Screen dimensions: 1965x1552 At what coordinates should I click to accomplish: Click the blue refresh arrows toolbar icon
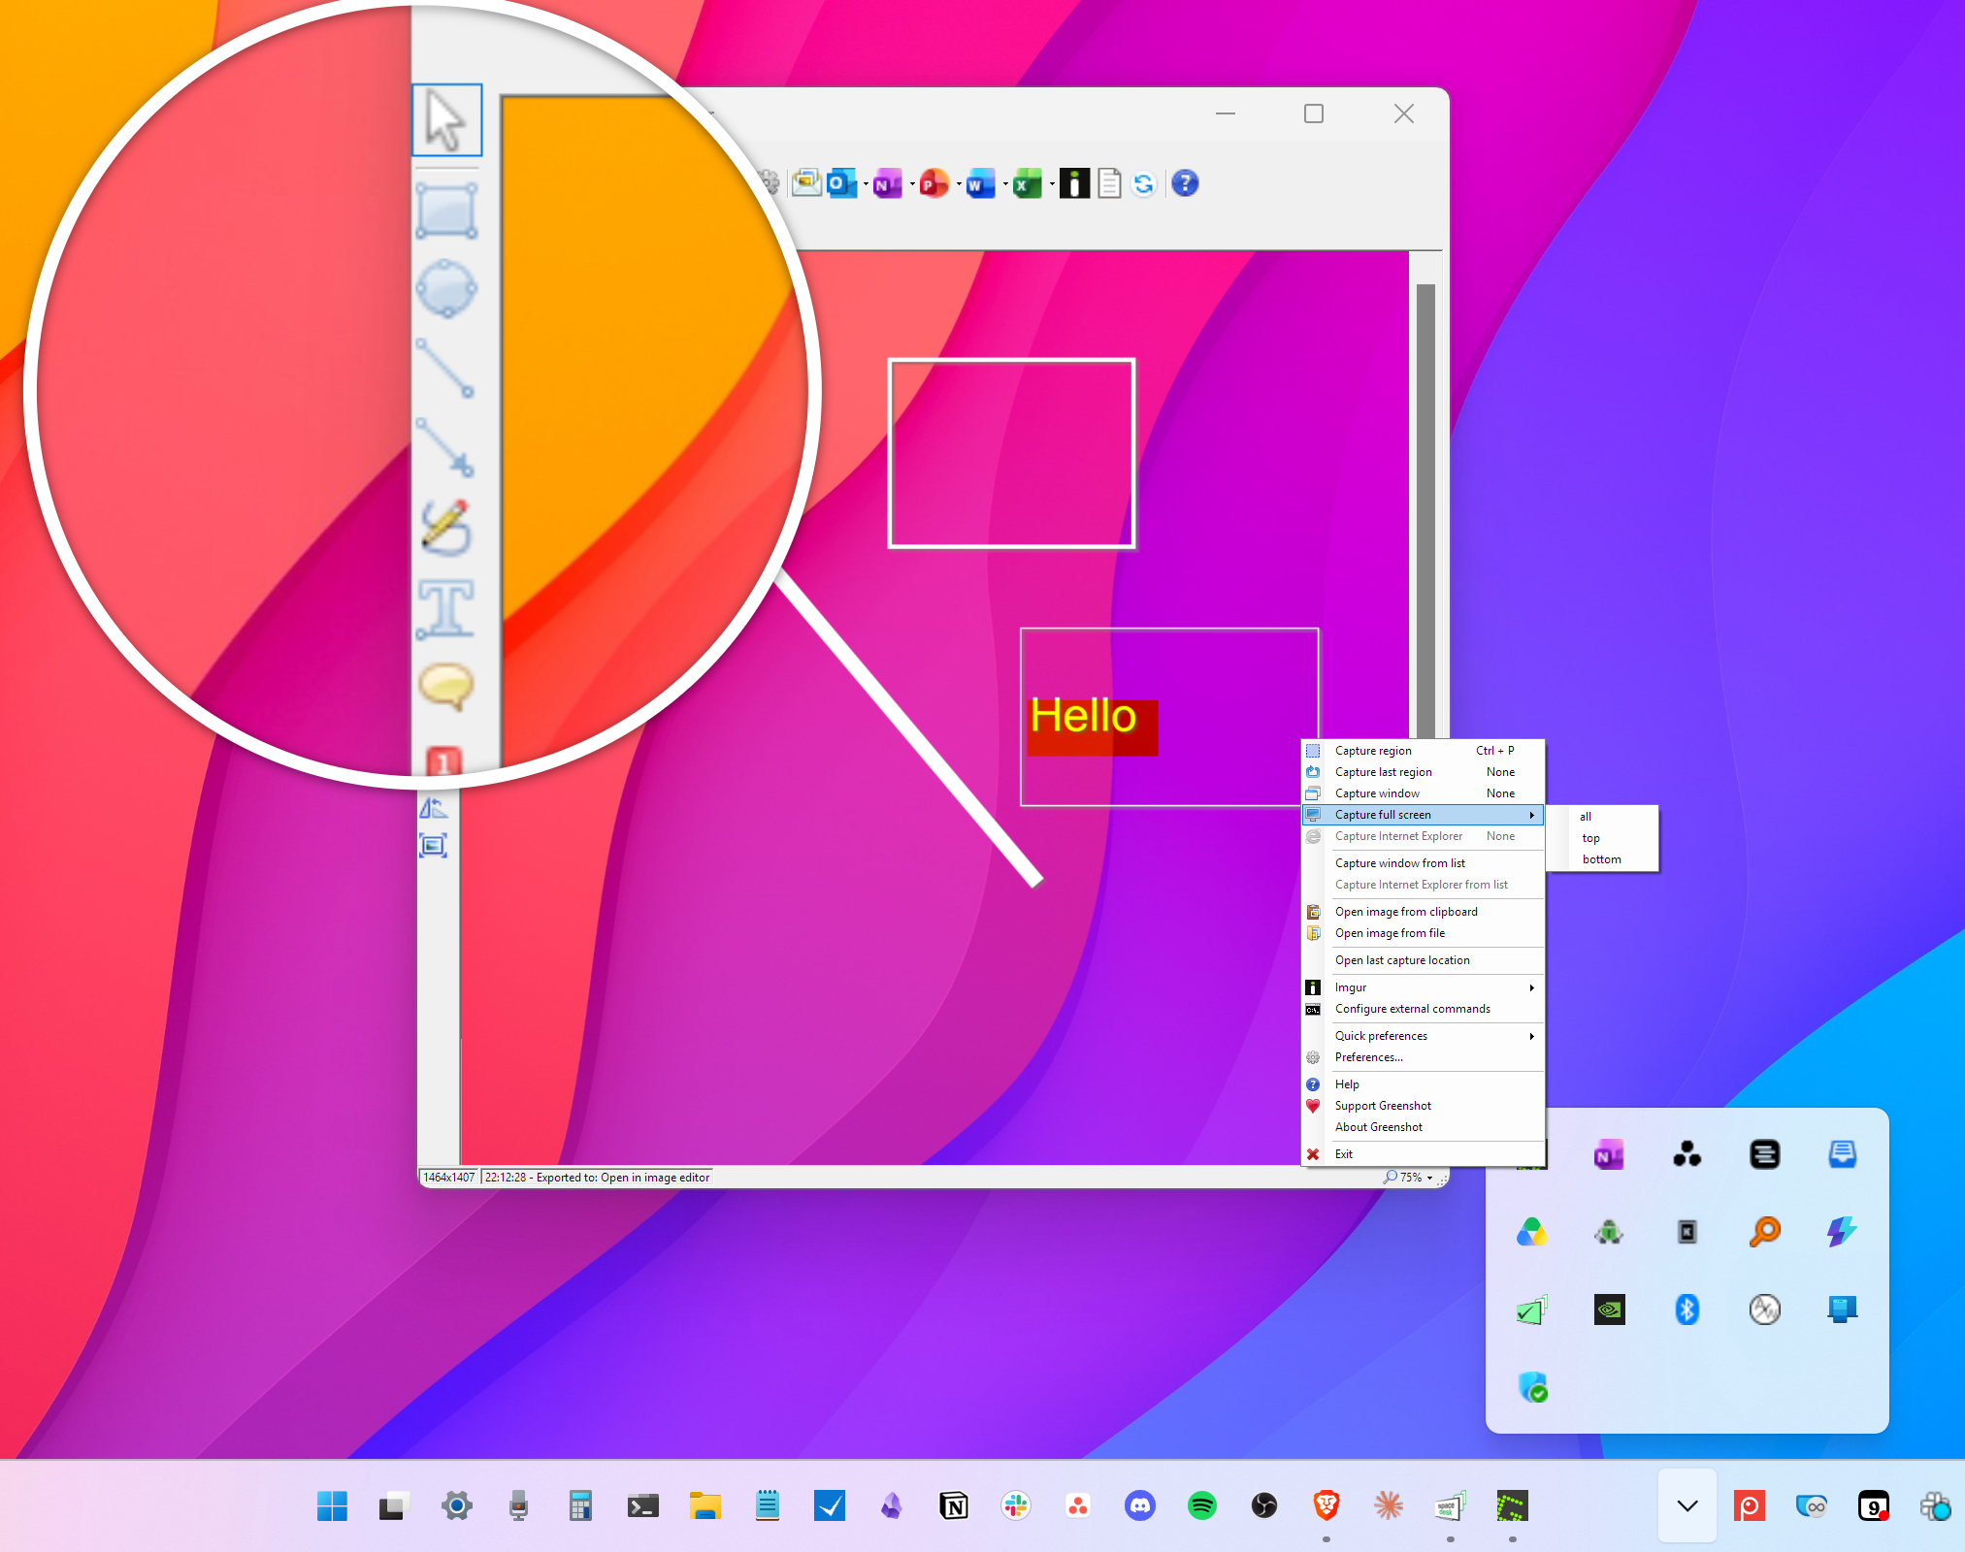[x=1144, y=182]
